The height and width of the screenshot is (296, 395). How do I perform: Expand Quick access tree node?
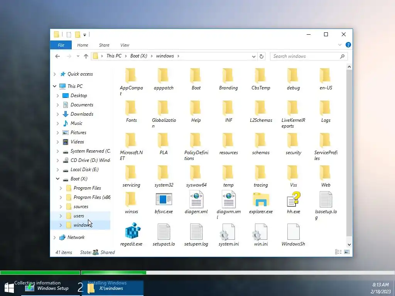[x=55, y=74]
